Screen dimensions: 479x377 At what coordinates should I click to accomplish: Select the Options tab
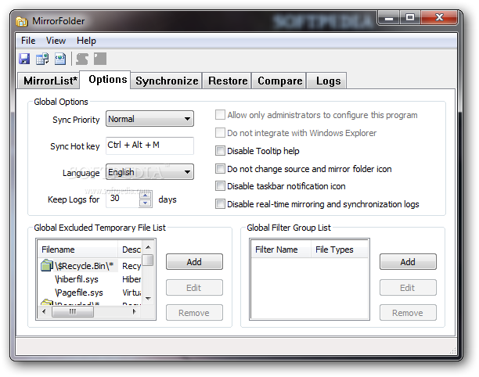point(106,80)
